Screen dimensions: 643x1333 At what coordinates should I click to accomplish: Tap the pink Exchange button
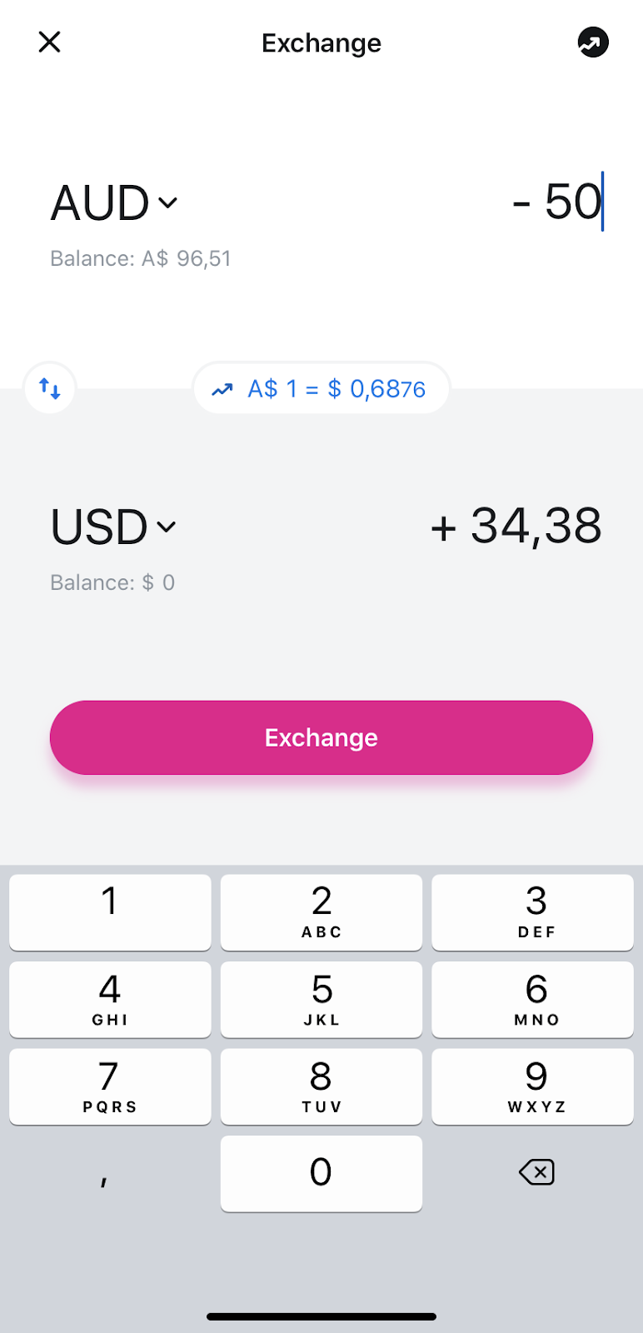tap(321, 737)
